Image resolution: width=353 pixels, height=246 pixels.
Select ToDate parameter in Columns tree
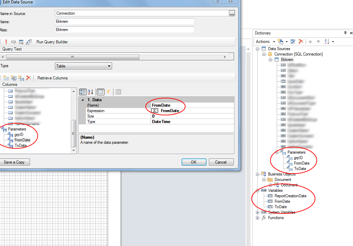pyautogui.click(x=21, y=145)
